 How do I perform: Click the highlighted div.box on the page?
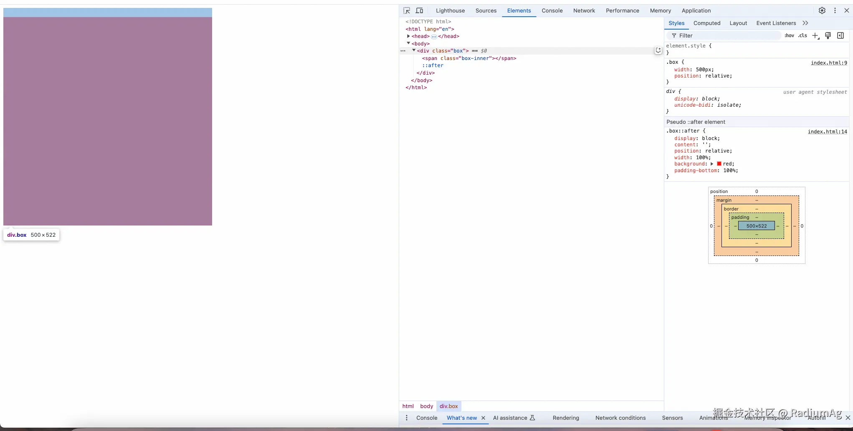pos(108,117)
